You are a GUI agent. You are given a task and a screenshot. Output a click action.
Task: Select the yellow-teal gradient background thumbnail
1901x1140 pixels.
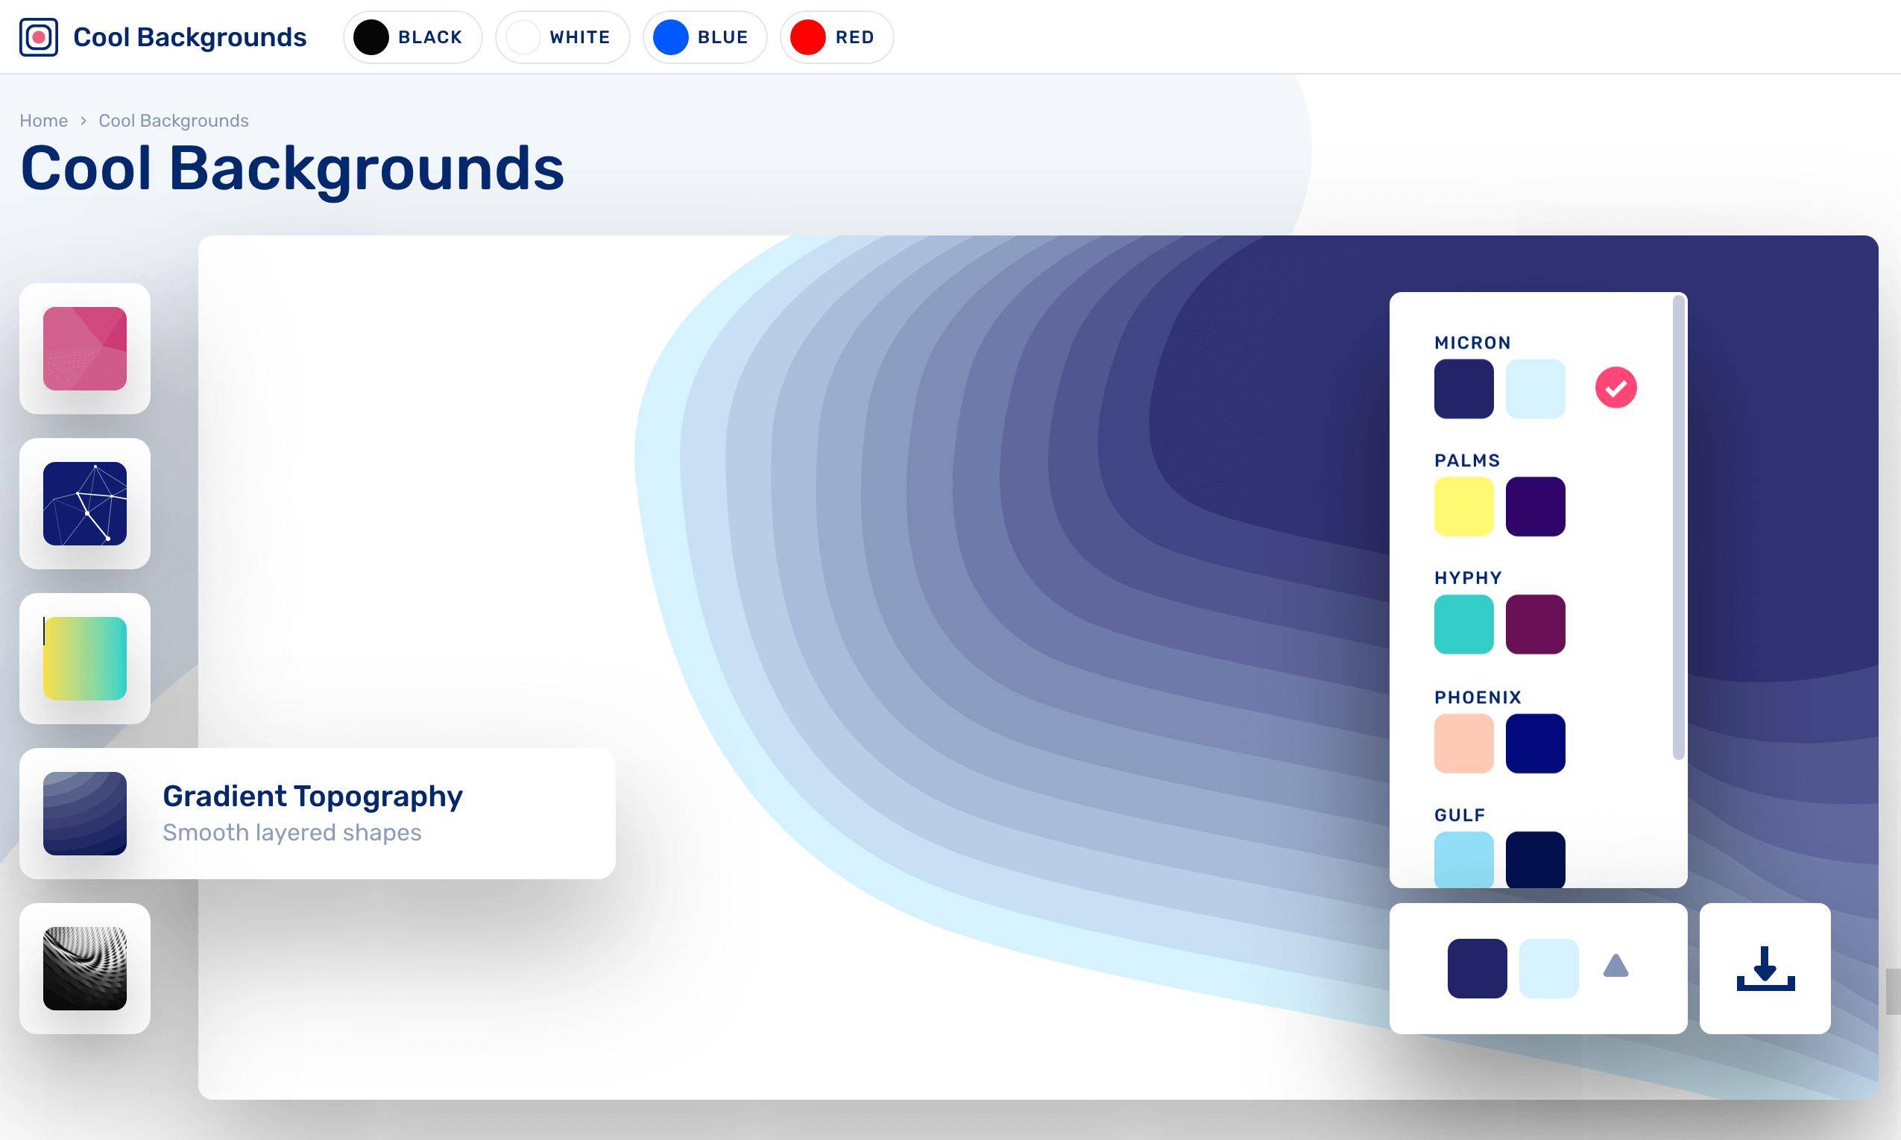pos(84,659)
